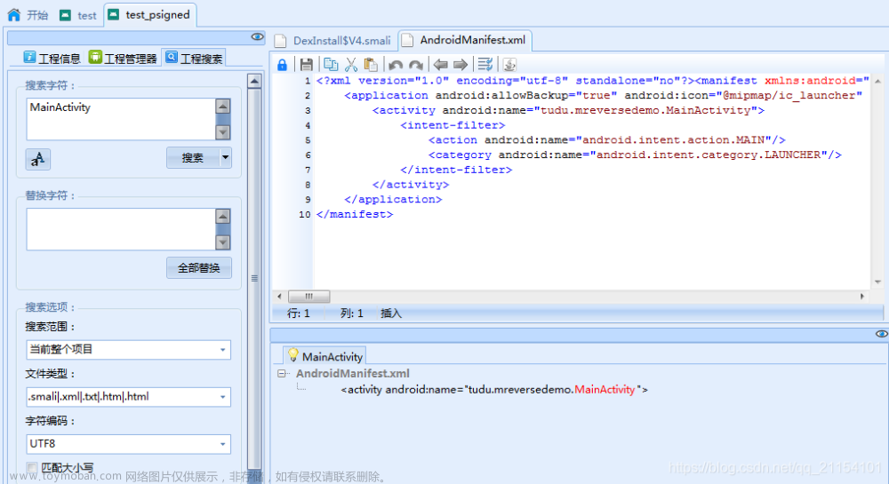Click replace text box down arrow
The width and height of the screenshot is (889, 484).
(223, 242)
